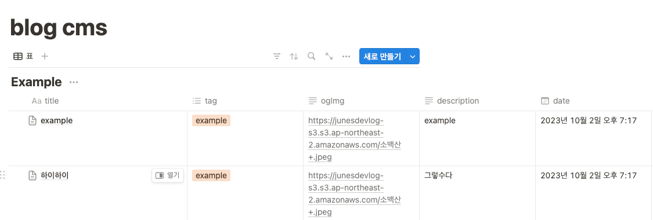Click the 새로 만들기 button
The image size is (653, 220).
tap(383, 57)
